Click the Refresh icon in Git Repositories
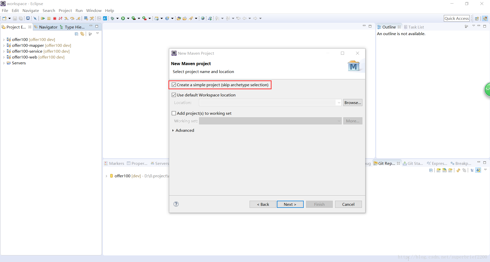This screenshot has width=490, height=262. click(x=458, y=170)
